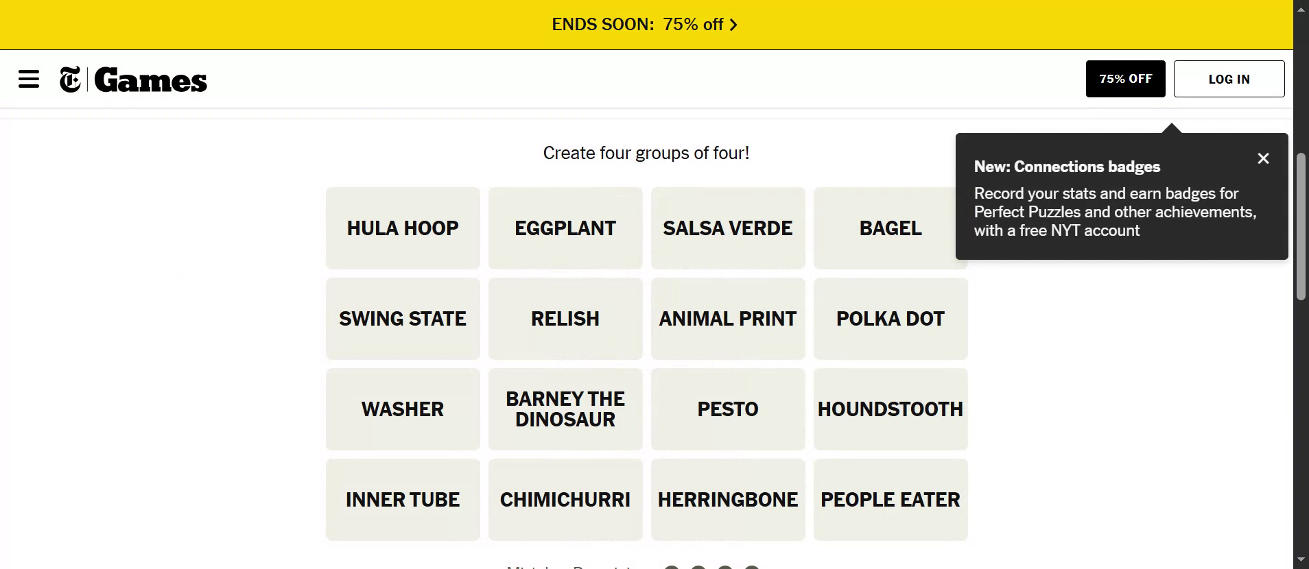Select the HULA HOOP tile
The height and width of the screenshot is (569, 1309).
[x=403, y=228]
